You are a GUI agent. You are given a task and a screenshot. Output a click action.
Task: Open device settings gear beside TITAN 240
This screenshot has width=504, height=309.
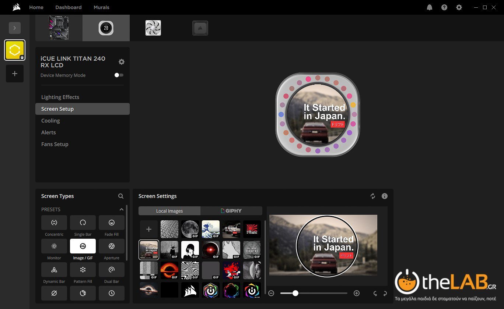(122, 62)
